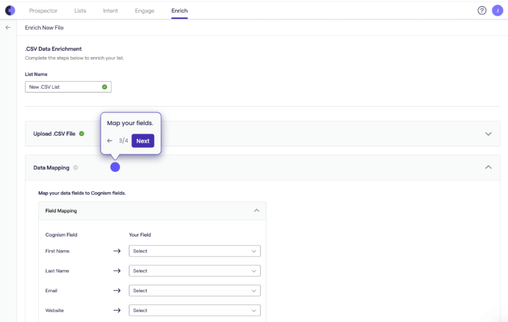Image resolution: width=508 pixels, height=322 pixels.
Task: Click the purple tour hotspot dot
Action: (x=115, y=167)
